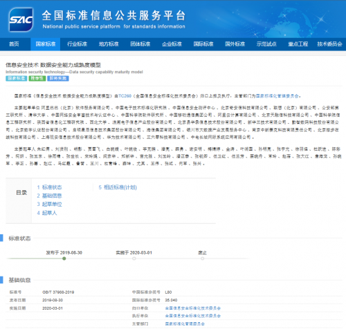Image resolution: width=346 pixels, height=329 pixels.
Task: Open 国家标准化管理委员会 link in intro paragraph
Action: (277, 96)
